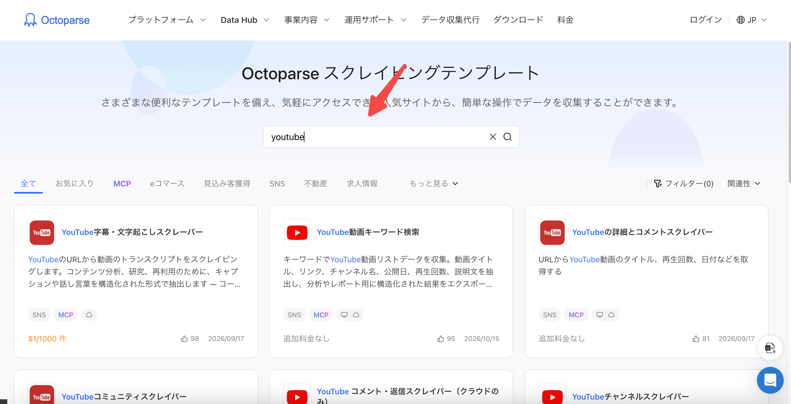Click cloud icon on 字幕・文字起こし card
791x404 pixels.
89,315
